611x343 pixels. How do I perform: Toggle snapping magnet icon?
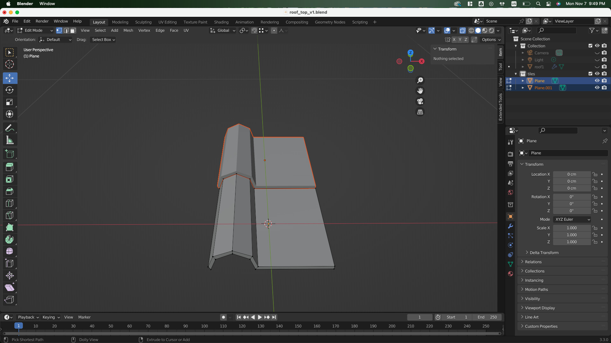point(254,30)
